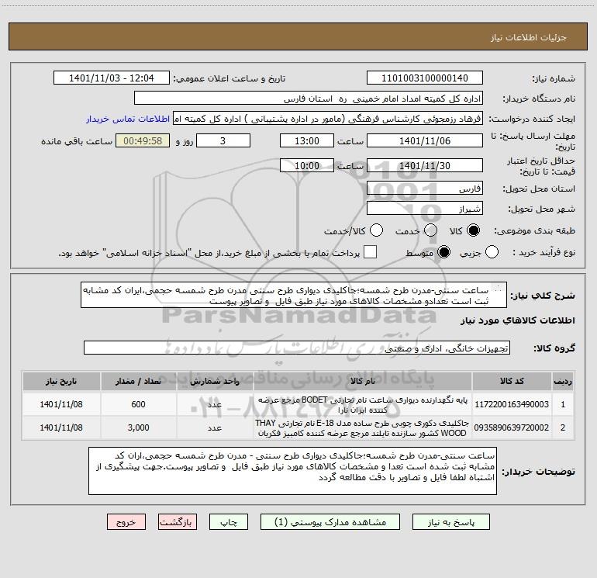Click the buyer organization name field
The height and width of the screenshot is (578, 597).
[x=309, y=99]
